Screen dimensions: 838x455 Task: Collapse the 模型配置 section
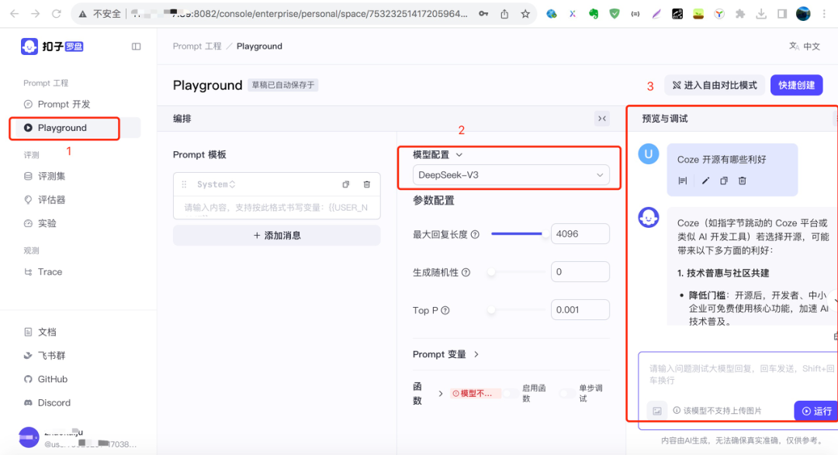[460, 153]
